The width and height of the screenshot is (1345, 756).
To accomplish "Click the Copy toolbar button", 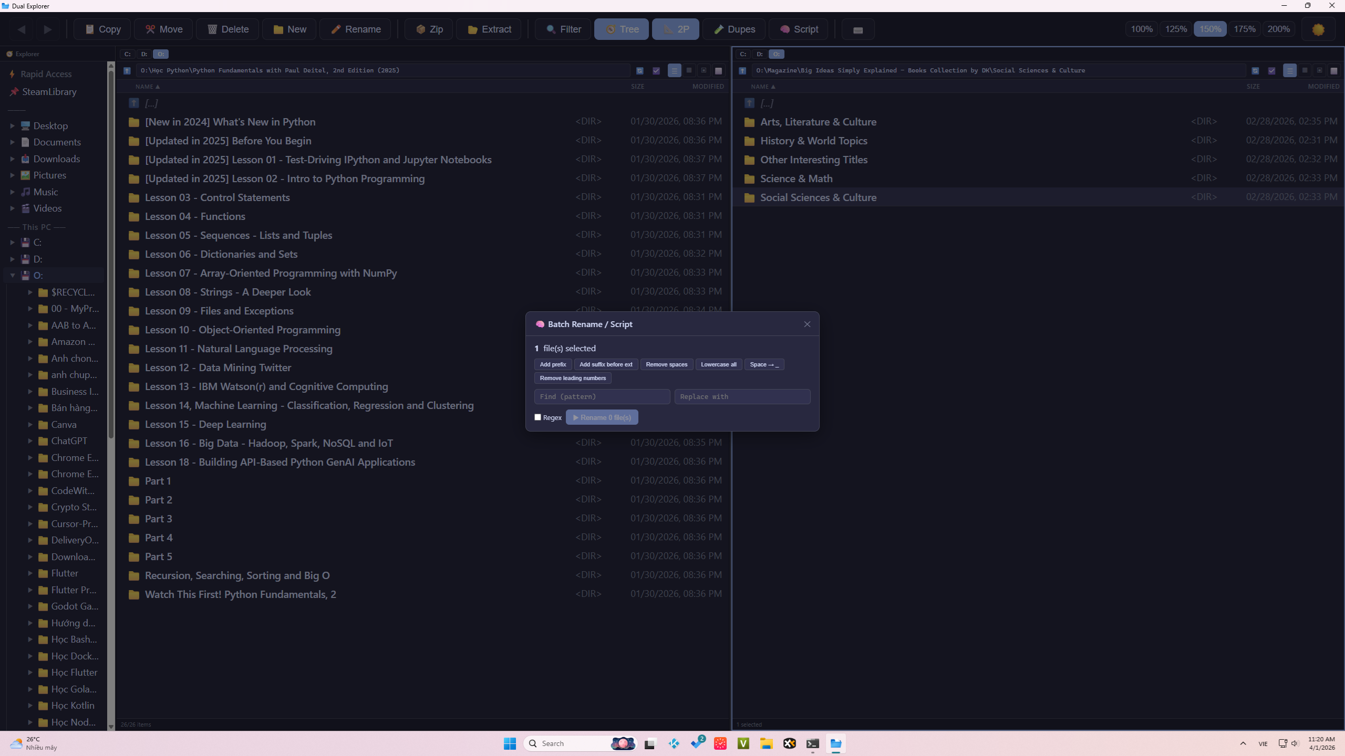I will [102, 29].
